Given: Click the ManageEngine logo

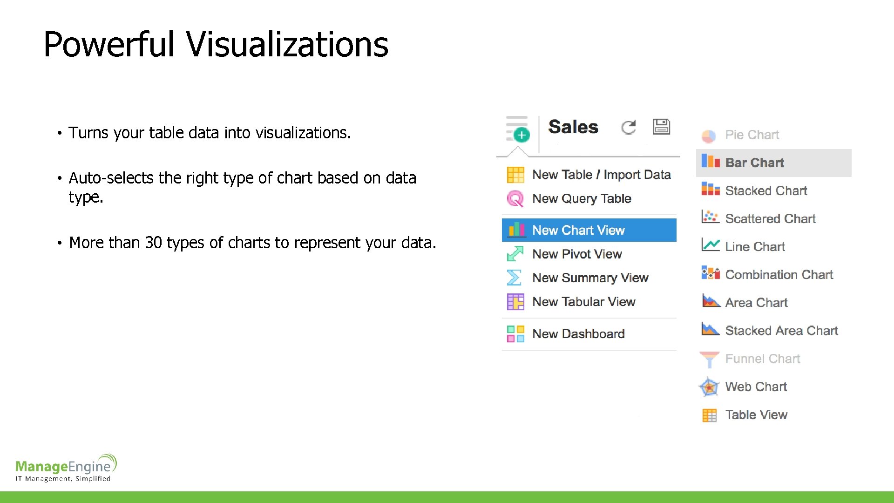Looking at the screenshot, I should tap(65, 468).
